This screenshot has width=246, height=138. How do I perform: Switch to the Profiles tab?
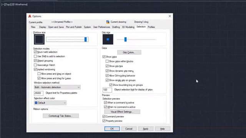pos(151,27)
